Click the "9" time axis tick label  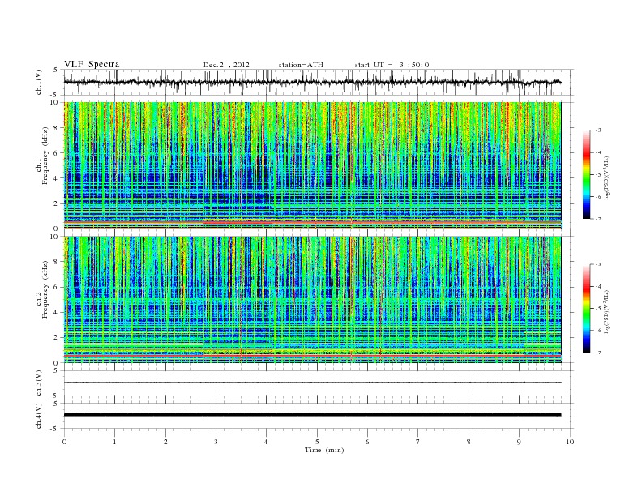point(519,442)
